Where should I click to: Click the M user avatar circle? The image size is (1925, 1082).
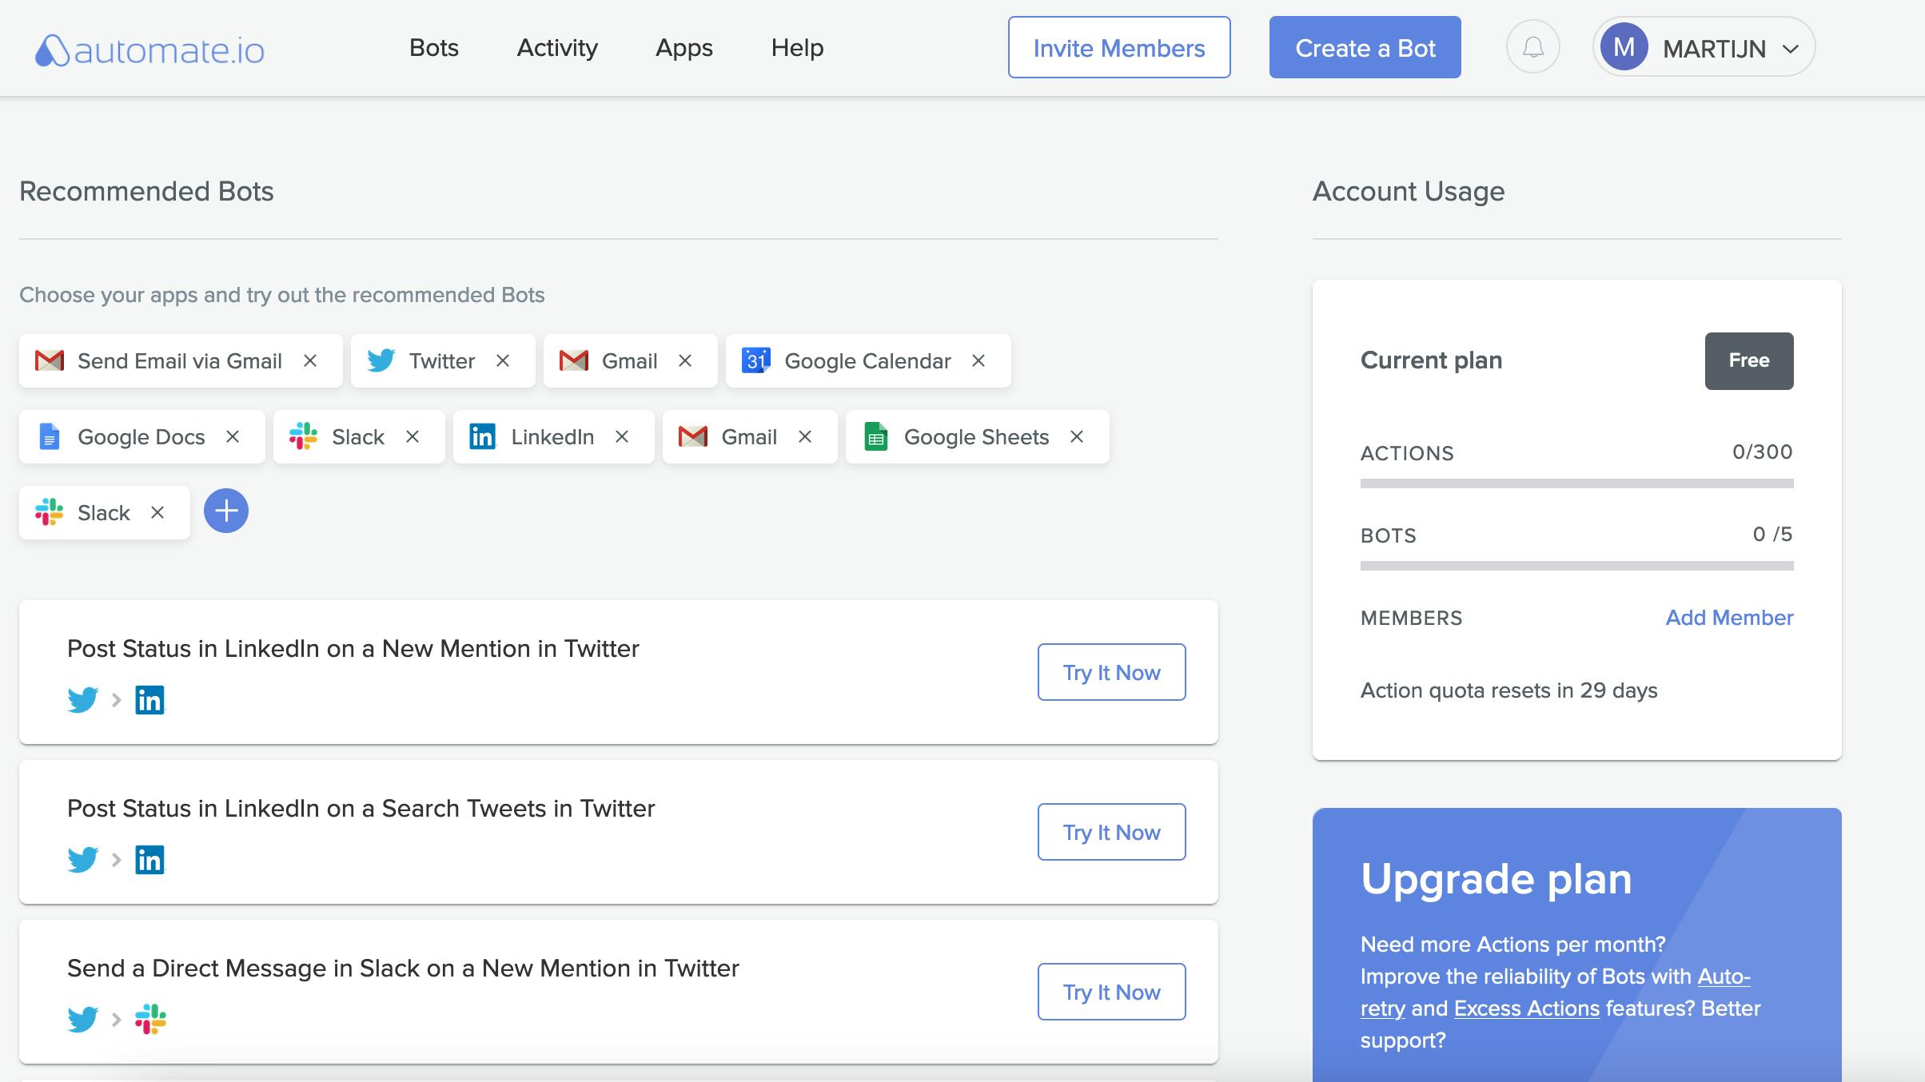click(x=1624, y=48)
